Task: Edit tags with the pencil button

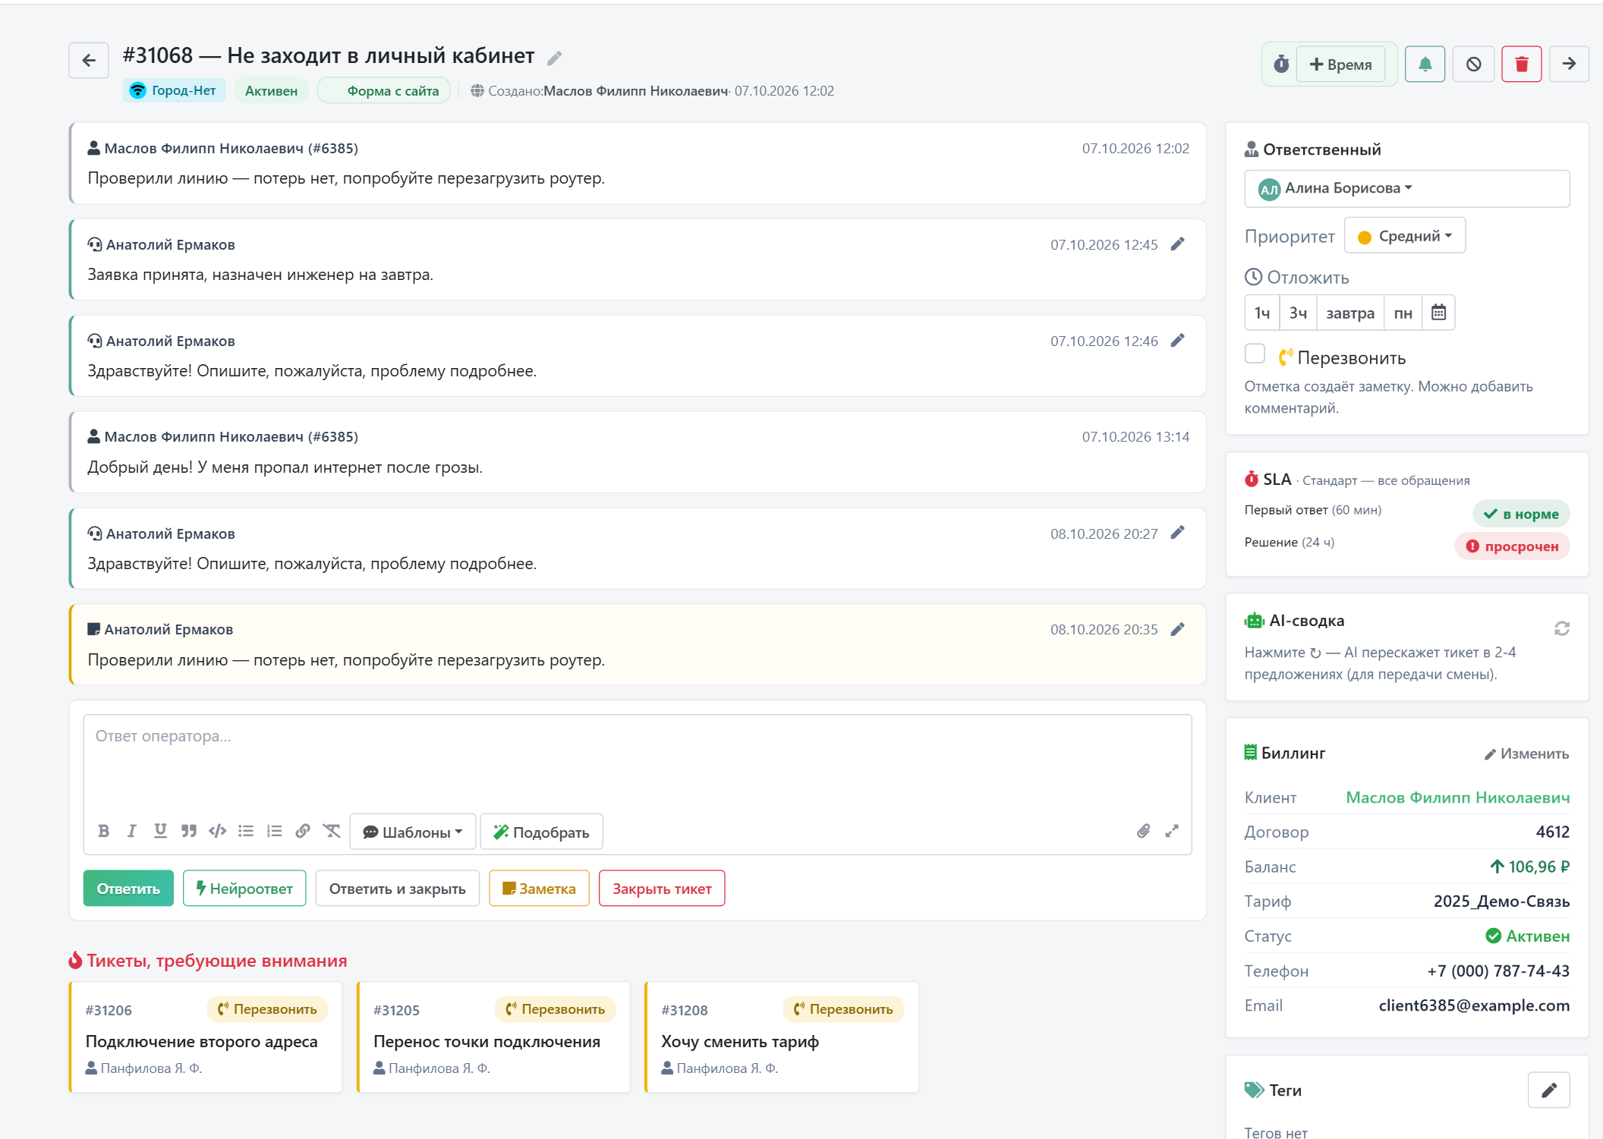Action: coord(1548,1090)
